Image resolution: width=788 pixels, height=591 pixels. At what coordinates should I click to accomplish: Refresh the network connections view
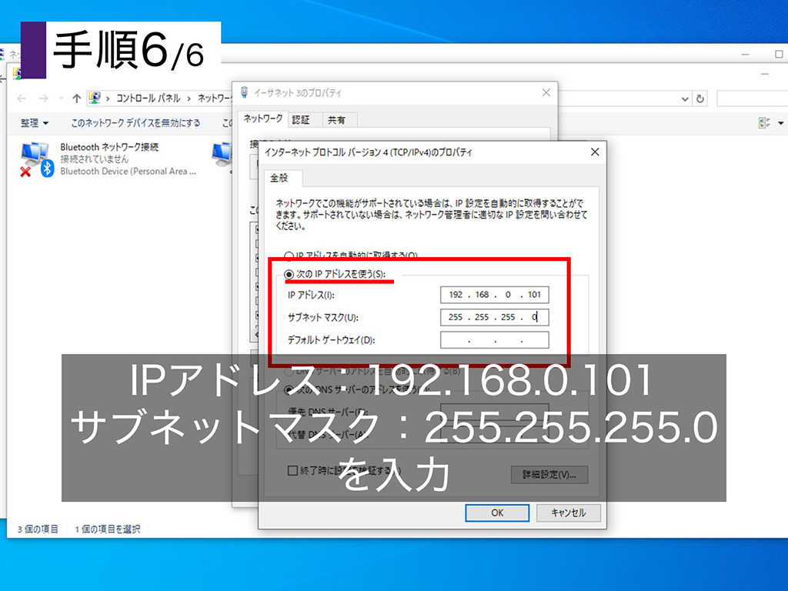click(x=700, y=98)
